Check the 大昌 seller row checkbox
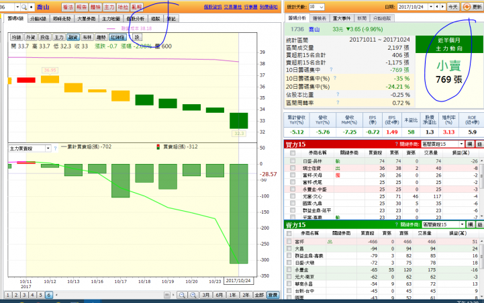Viewport: 484px width, 303px height. [289, 249]
